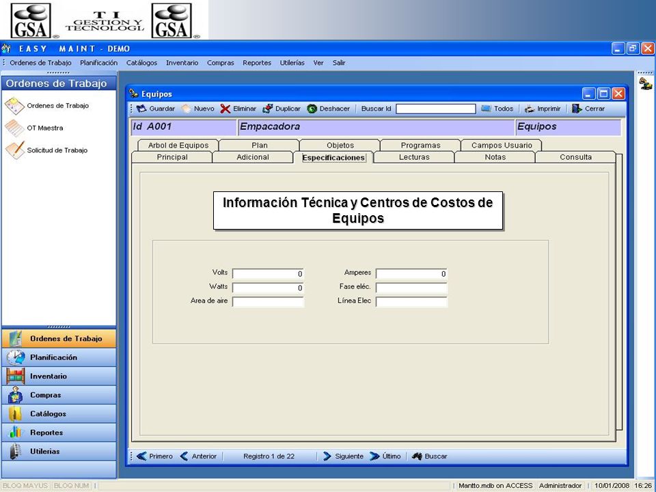The image size is (656, 492).
Task: Click the Id A001 header field
Action: point(184,127)
